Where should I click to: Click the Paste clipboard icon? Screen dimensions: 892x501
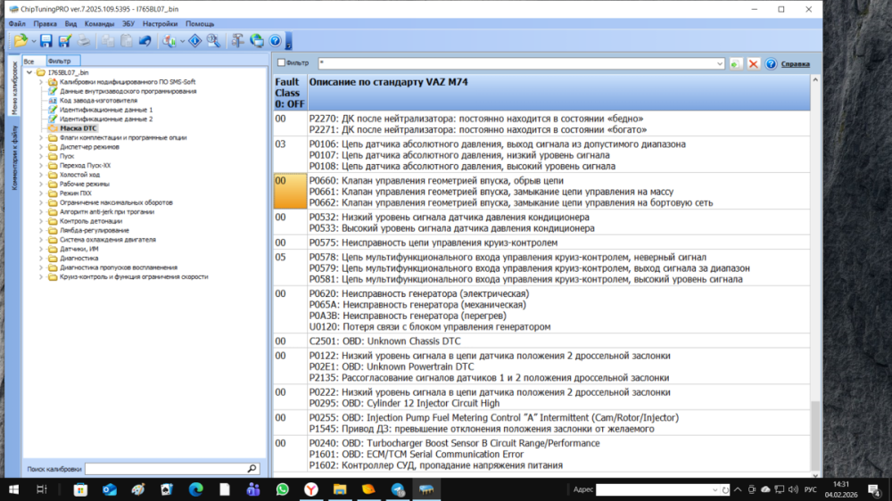pyautogui.click(x=127, y=41)
